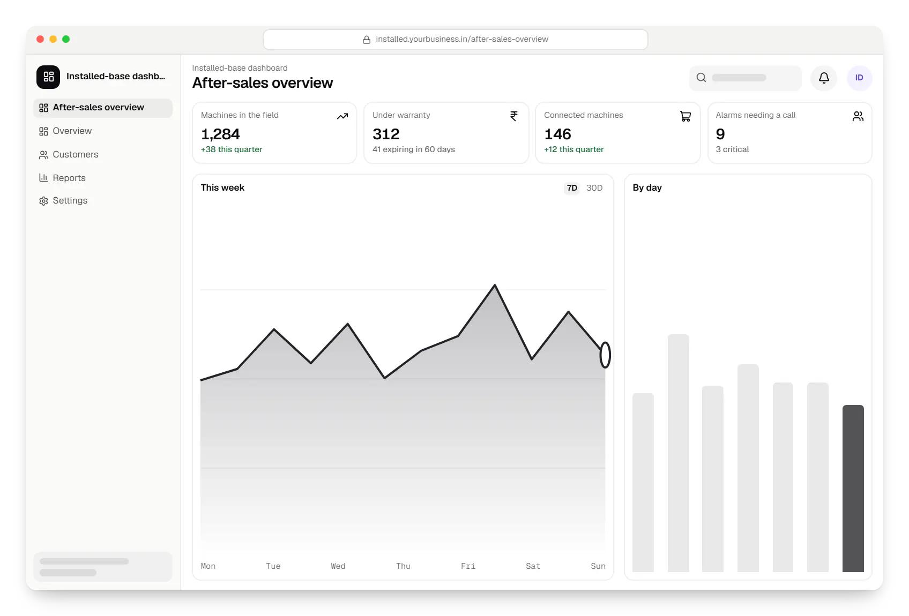Click the Settings gear icon in sidebar

coord(43,201)
